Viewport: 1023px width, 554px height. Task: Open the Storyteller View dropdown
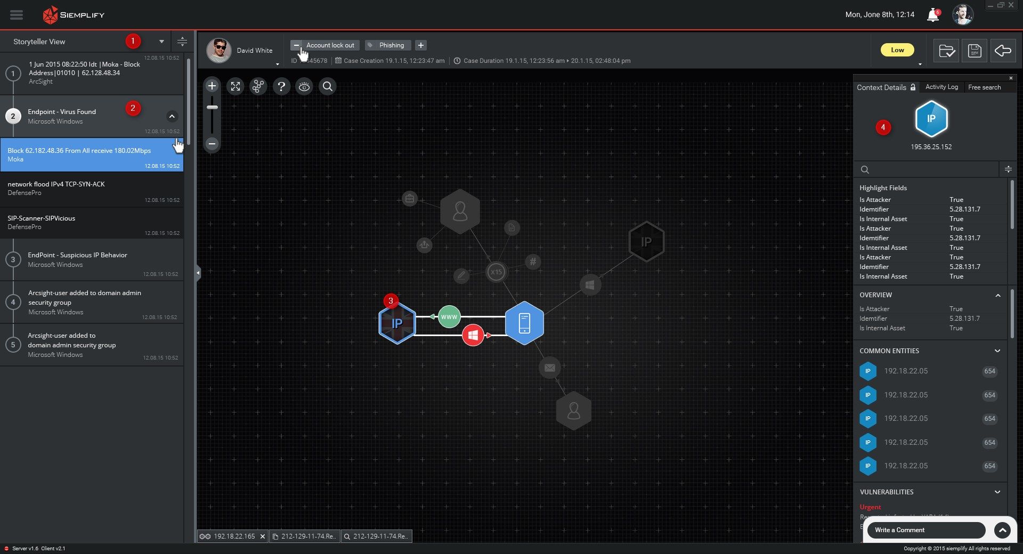[x=161, y=42]
